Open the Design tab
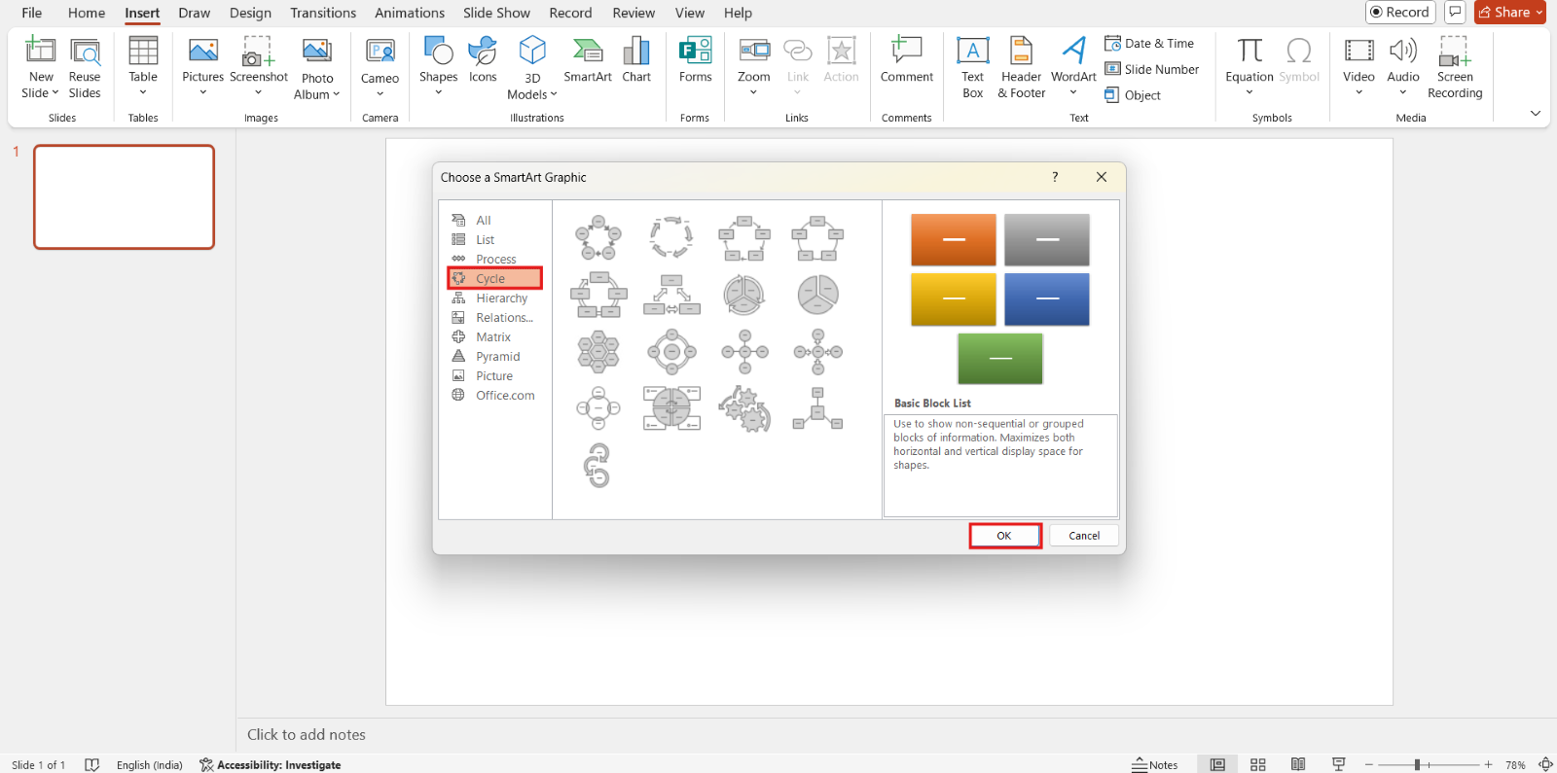This screenshot has width=1557, height=773. tap(250, 13)
